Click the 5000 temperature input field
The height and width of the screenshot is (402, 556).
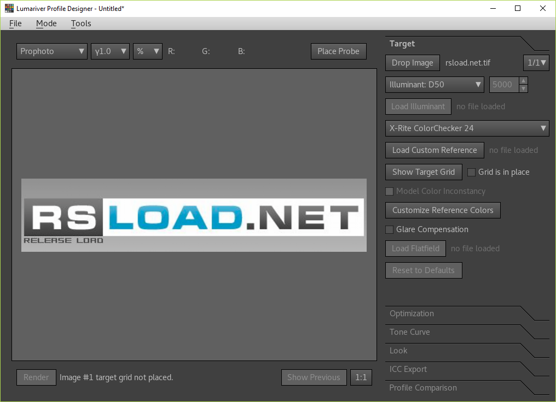pos(504,85)
